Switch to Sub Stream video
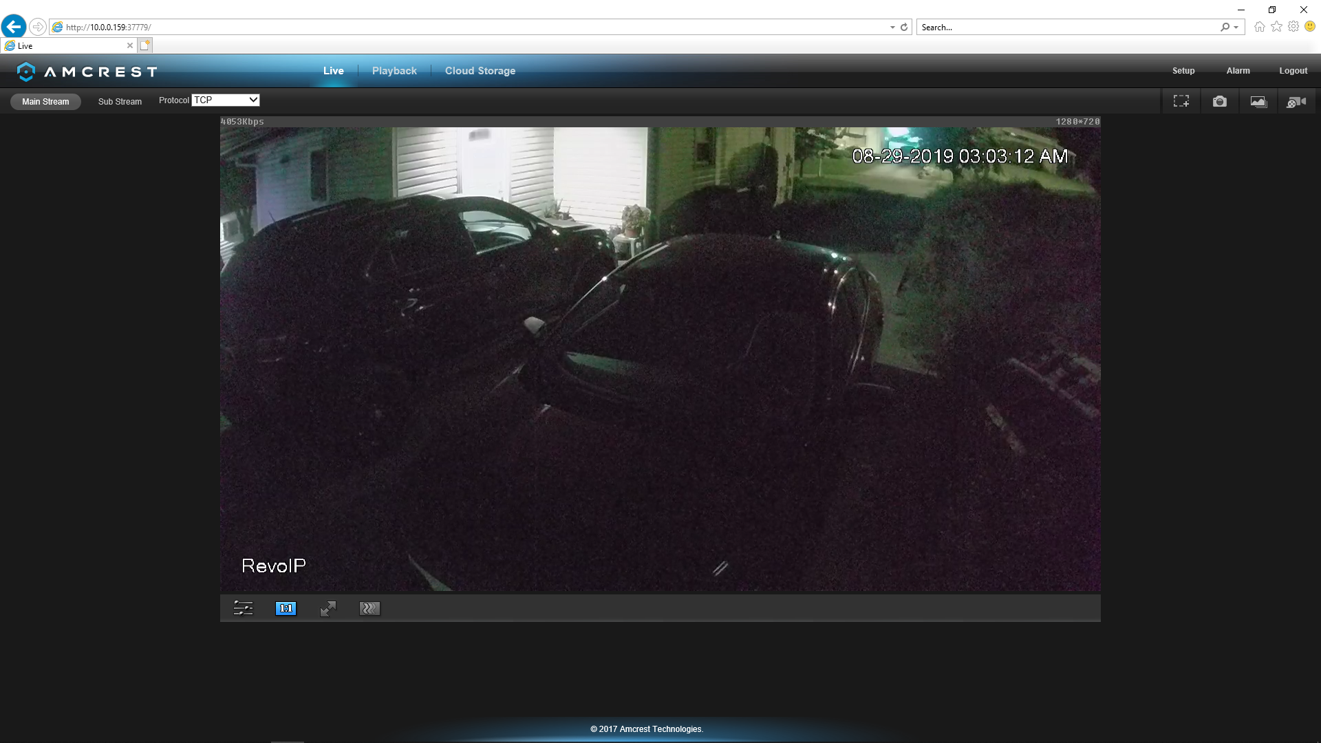This screenshot has width=1321, height=743. (x=120, y=102)
